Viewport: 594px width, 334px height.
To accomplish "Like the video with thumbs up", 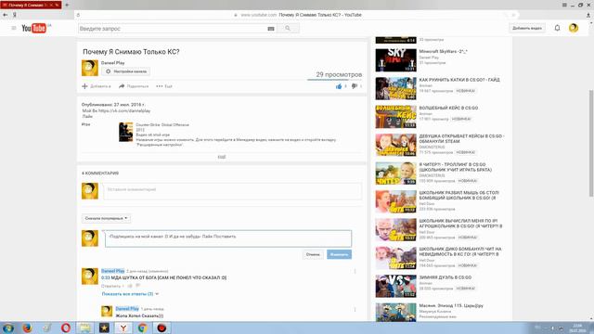I will pos(339,86).
